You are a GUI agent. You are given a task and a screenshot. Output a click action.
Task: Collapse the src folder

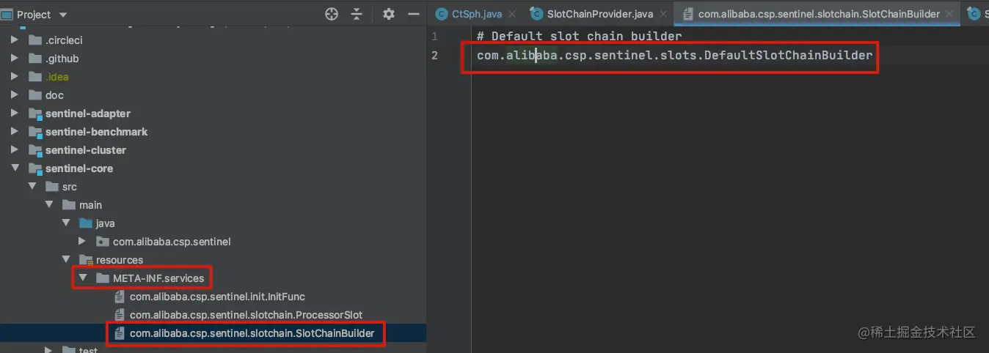pyautogui.click(x=32, y=187)
